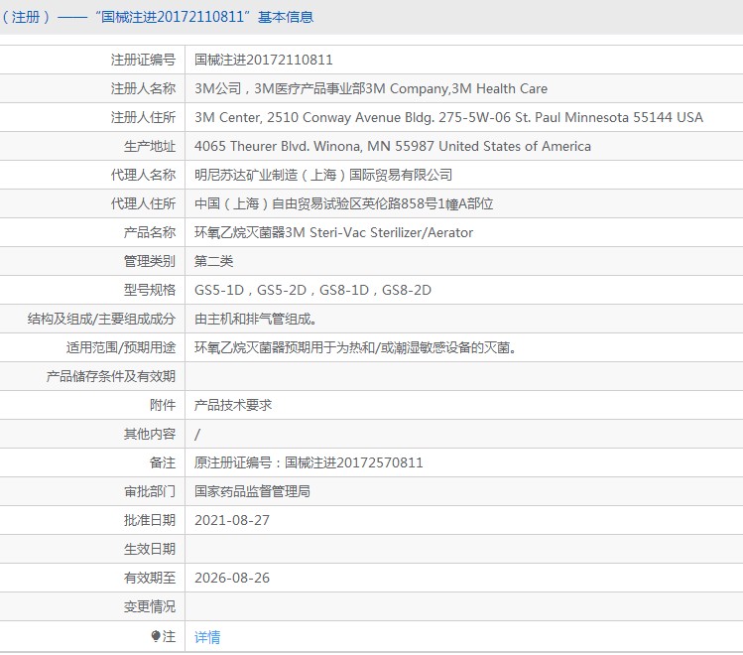Select production address '4065 Theurer Blvd. Winona'
Screen dimensions: 743x655
pyautogui.click(x=277, y=146)
